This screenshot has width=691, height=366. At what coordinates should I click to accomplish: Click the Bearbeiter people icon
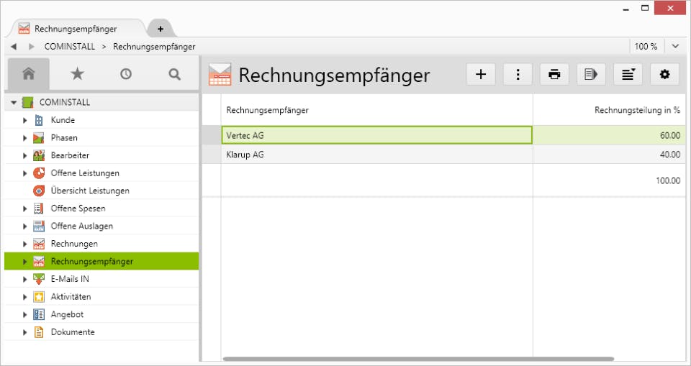pos(39,155)
